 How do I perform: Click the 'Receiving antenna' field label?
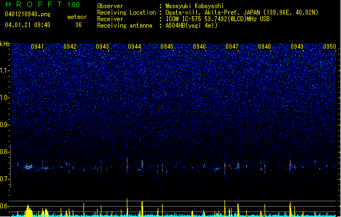click(125, 25)
